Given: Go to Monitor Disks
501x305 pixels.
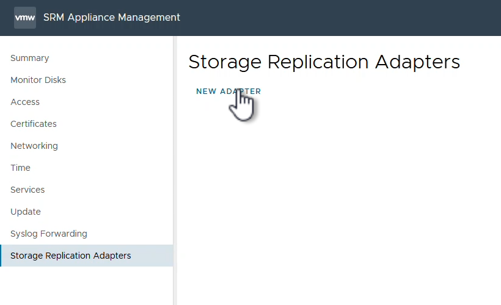Looking at the screenshot, I should coord(38,80).
